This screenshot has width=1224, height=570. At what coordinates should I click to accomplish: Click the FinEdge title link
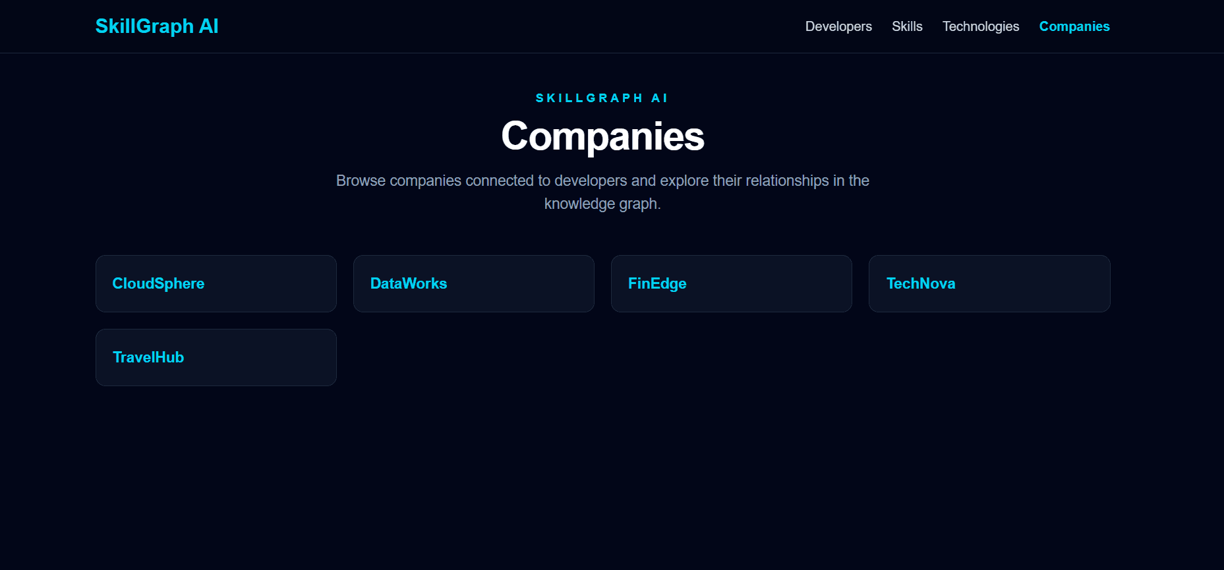point(657,283)
